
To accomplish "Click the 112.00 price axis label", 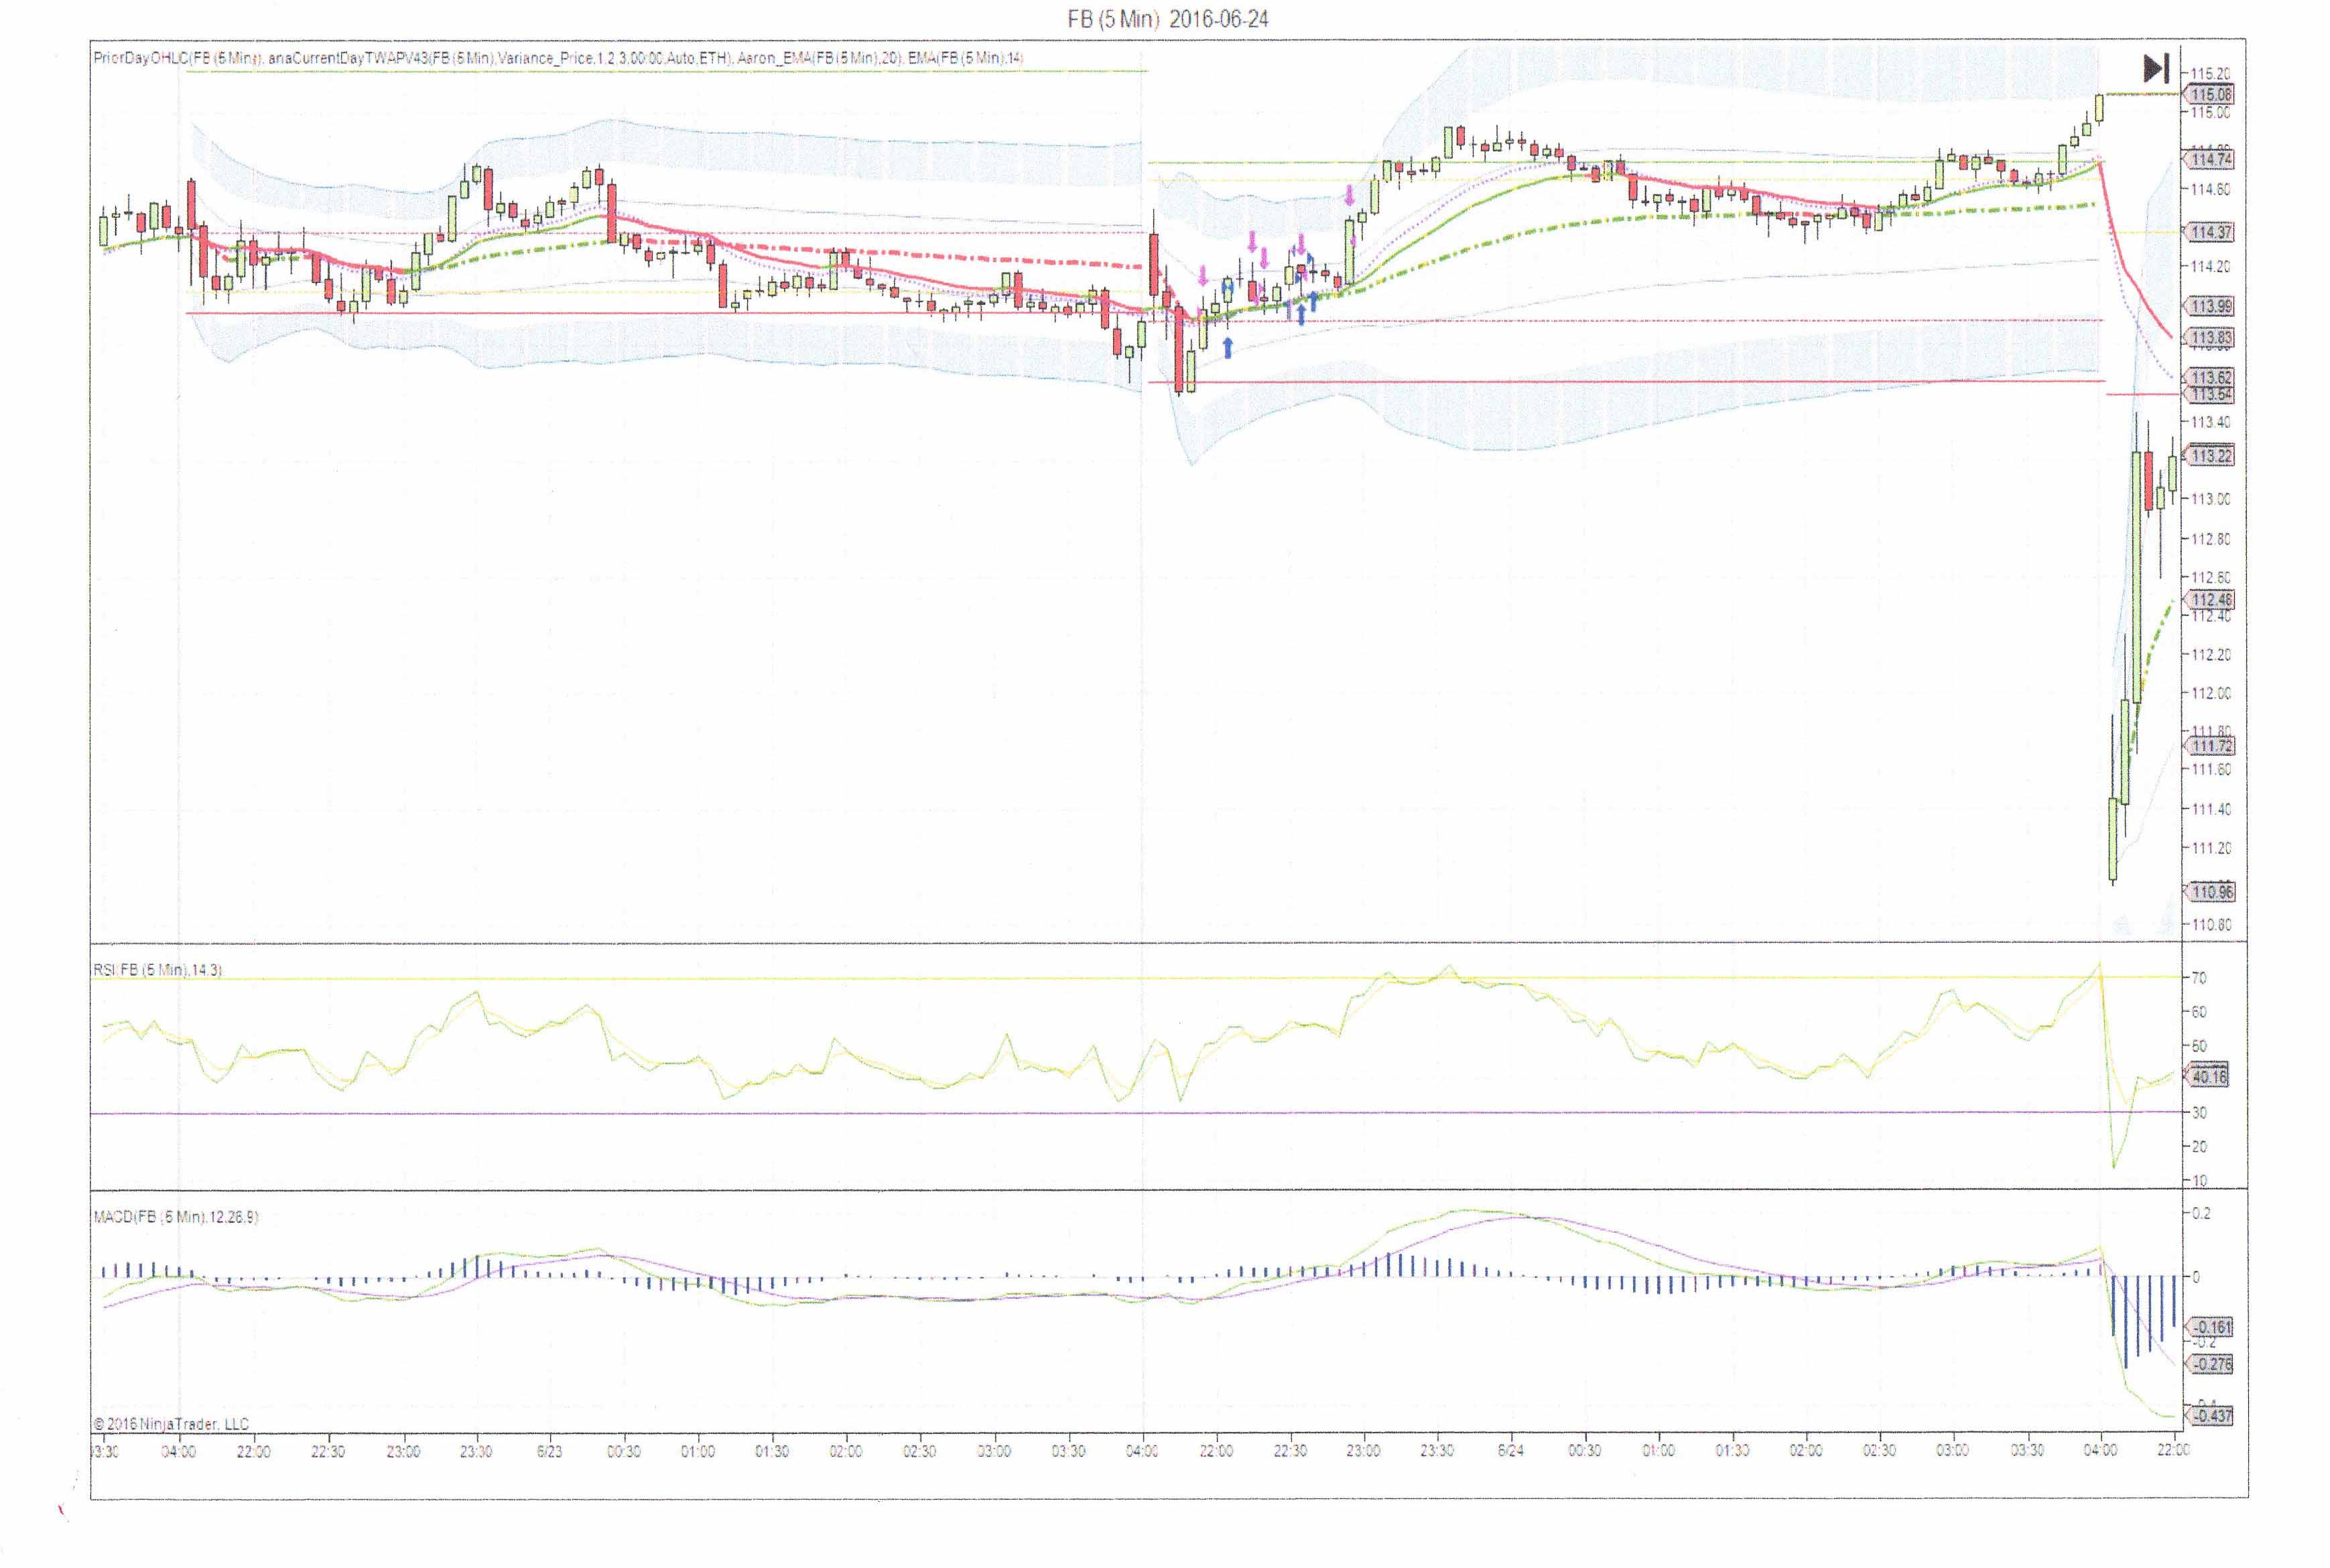I will (x=2210, y=693).
